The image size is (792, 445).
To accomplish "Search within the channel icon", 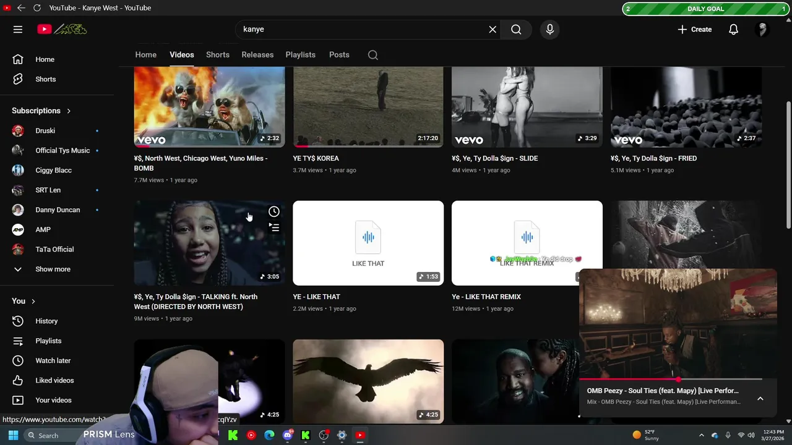I will [x=373, y=55].
